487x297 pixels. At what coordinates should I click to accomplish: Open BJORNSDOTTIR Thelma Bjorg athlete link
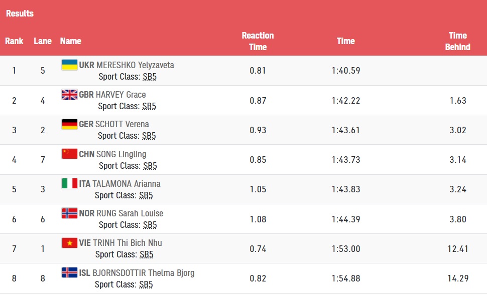(x=144, y=273)
